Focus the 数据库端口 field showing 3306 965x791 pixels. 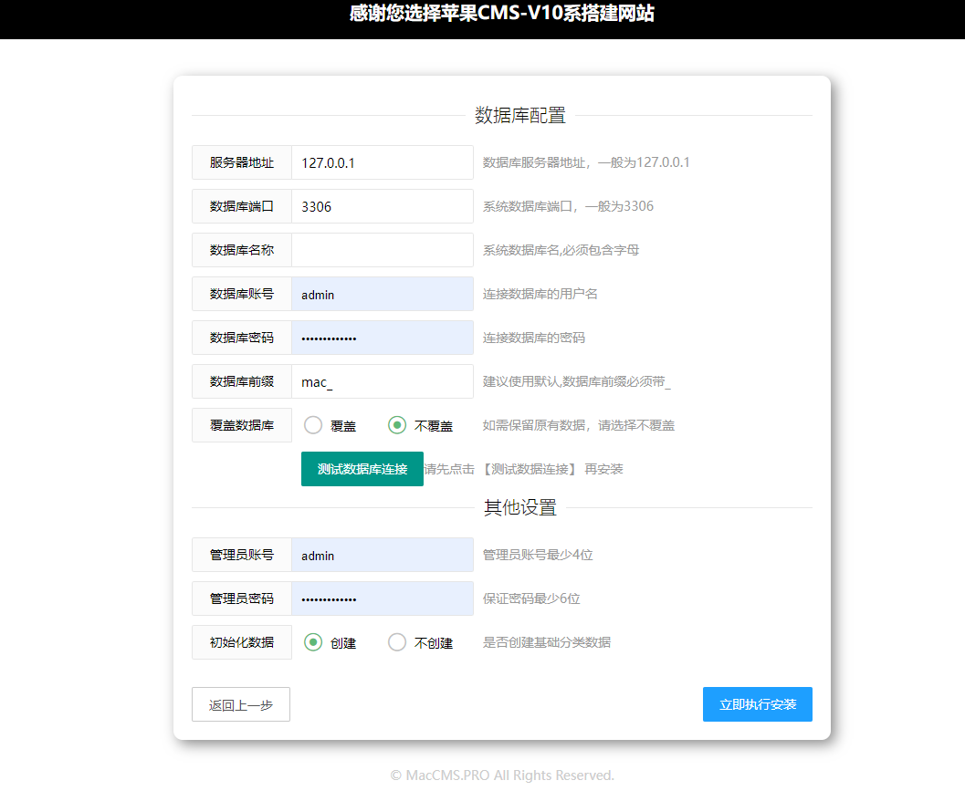tap(383, 206)
